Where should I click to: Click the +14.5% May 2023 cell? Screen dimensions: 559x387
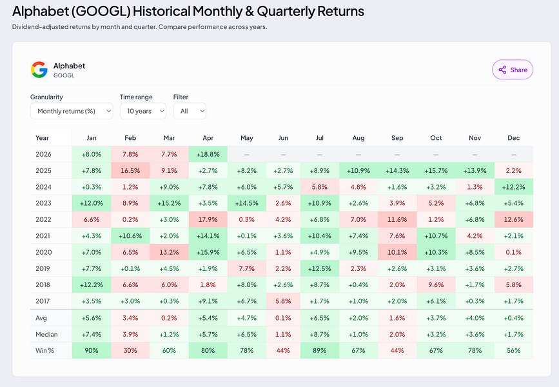(247, 203)
